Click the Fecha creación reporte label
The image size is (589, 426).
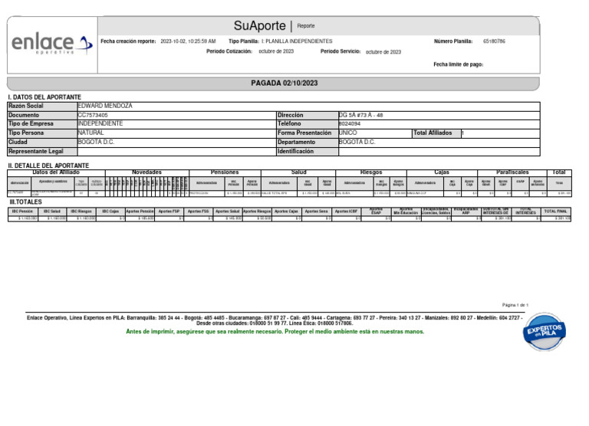[128, 41]
